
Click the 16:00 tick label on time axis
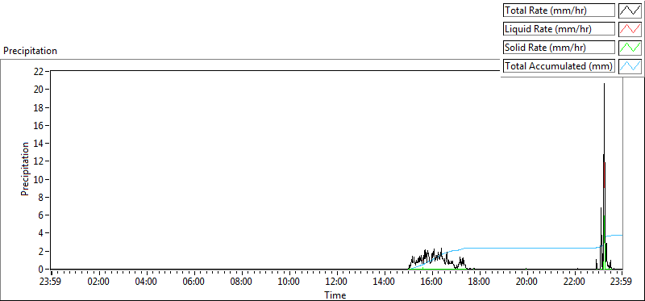[431, 282]
